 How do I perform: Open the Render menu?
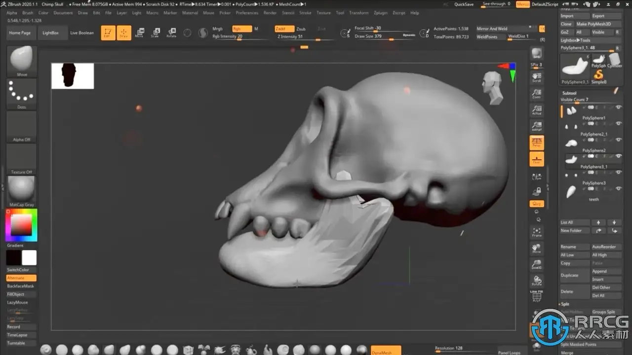[x=270, y=13]
